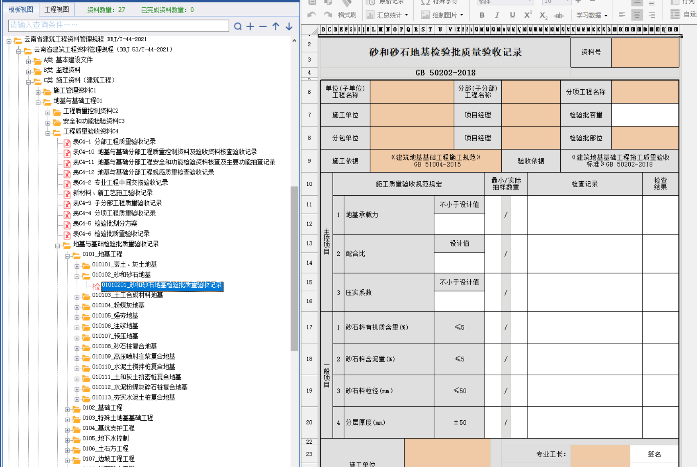Click the 签名 button
The image size is (697, 467).
coord(654,454)
